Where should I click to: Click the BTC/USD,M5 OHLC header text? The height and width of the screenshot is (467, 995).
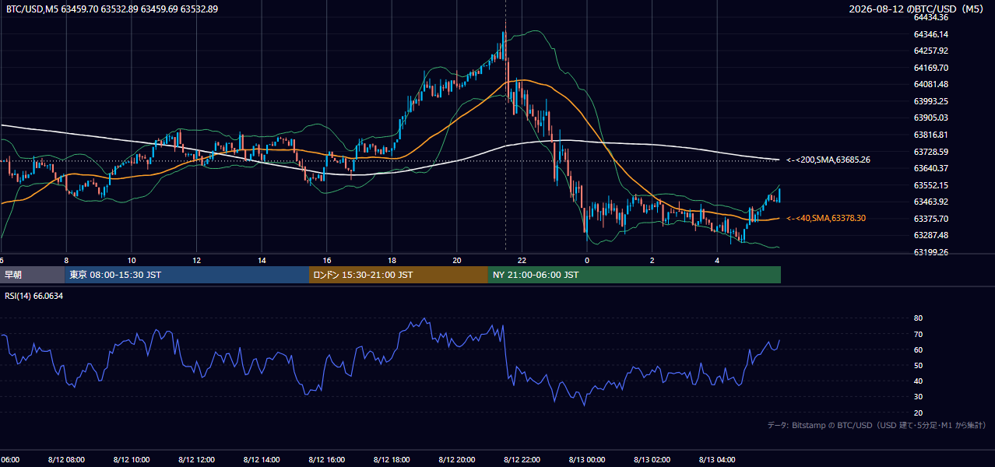(112, 9)
